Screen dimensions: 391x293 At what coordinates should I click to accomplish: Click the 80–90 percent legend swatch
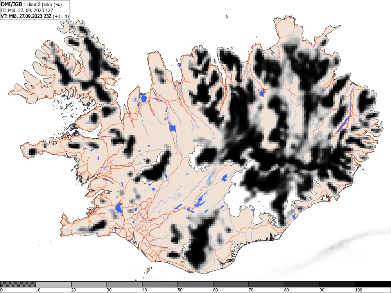click(x=301, y=284)
